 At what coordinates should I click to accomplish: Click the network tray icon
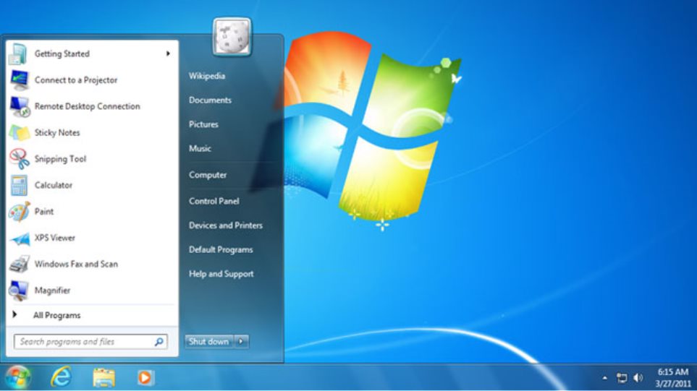coord(622,378)
